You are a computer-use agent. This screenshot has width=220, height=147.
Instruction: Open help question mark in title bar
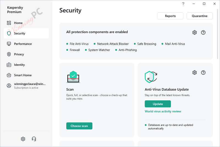coord(183,4)
